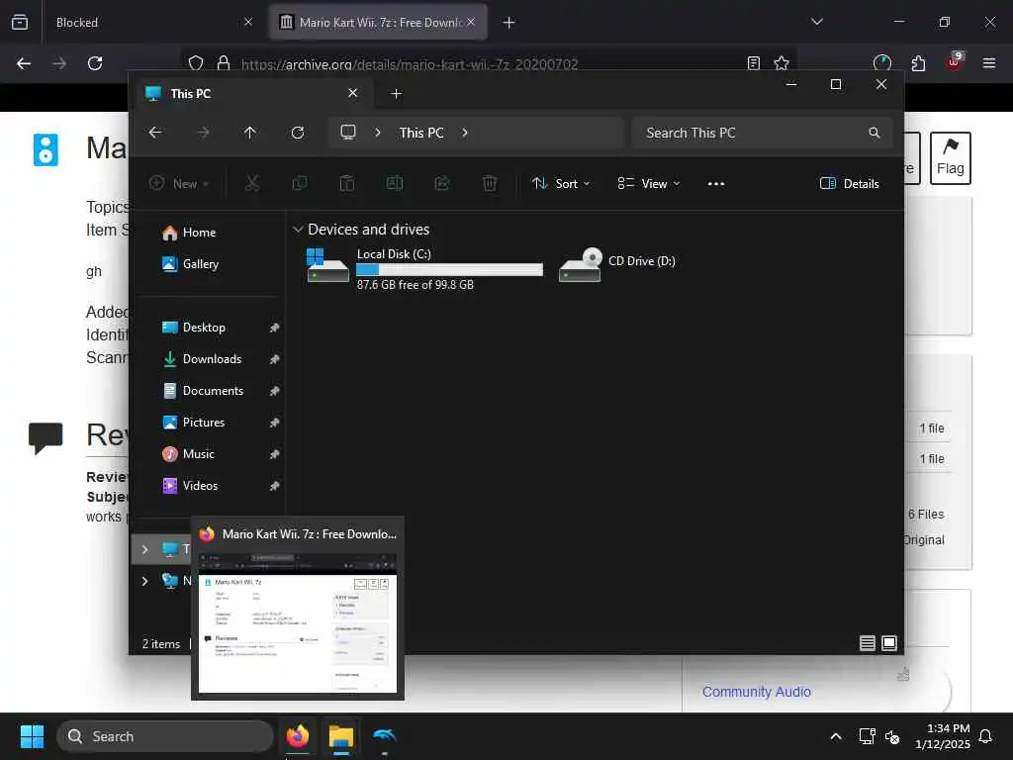Image resolution: width=1013 pixels, height=760 pixels.
Task: Go back in Firefox browser
Action: tap(24, 63)
